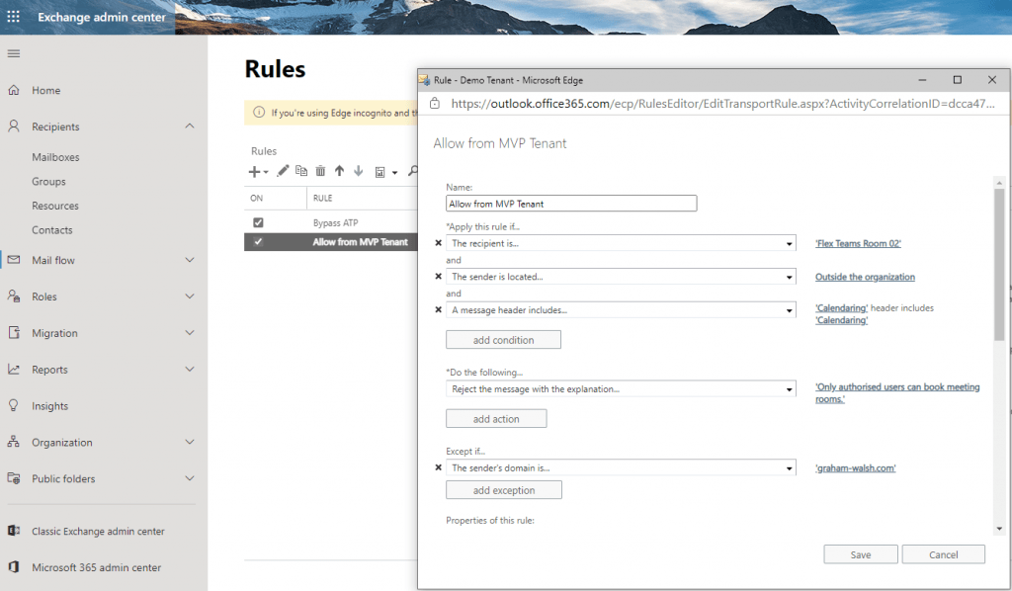The width and height of the screenshot is (1012, 591).
Task: Collapse the Recipients section
Action: [190, 126]
